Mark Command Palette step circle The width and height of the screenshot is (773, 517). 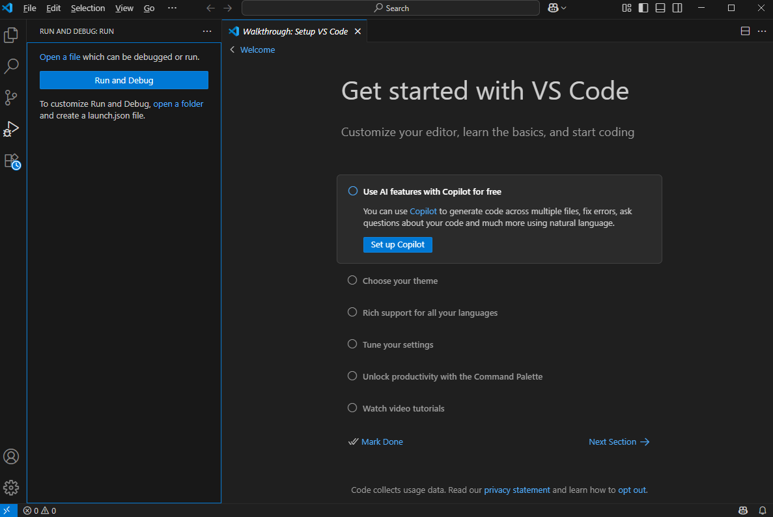(x=352, y=376)
